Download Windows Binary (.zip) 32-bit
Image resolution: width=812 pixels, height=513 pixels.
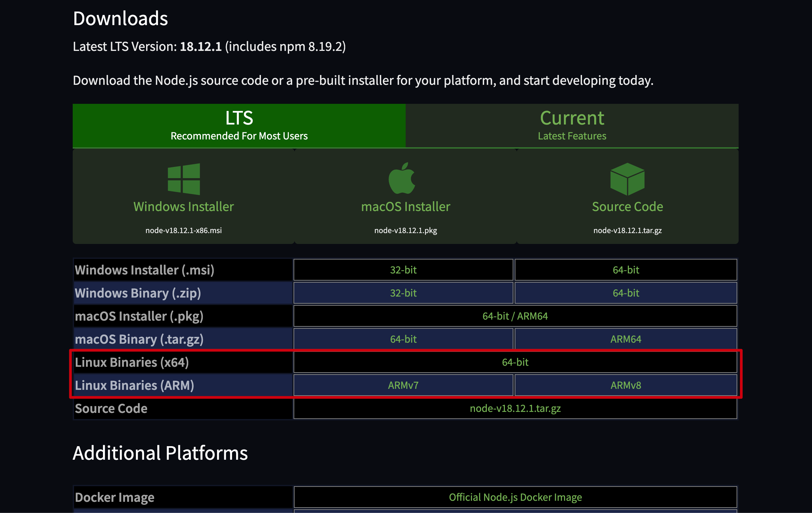coord(403,293)
